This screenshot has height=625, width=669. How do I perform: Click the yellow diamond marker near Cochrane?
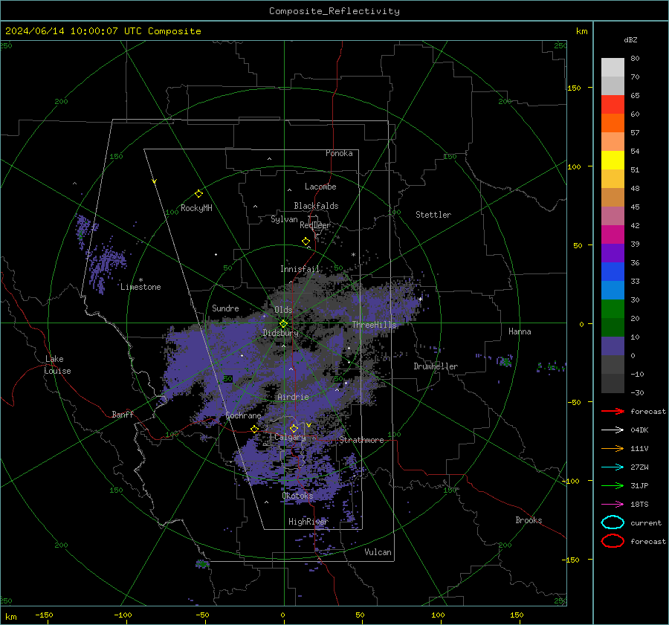pos(254,429)
